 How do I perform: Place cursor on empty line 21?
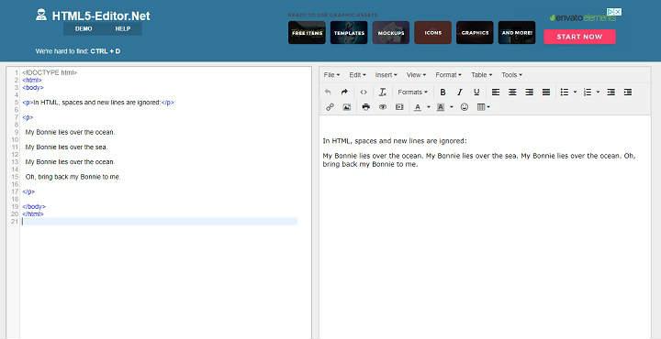click(x=160, y=221)
